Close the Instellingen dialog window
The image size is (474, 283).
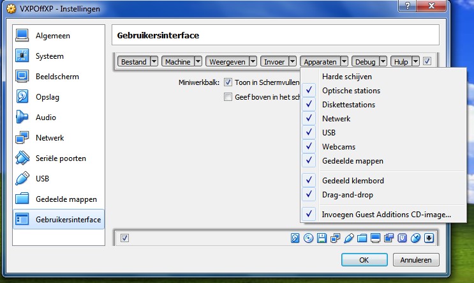(x=431, y=6)
